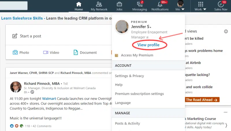Click the red heart reaction icon
The image size is (231, 131).
[x=17, y=126]
